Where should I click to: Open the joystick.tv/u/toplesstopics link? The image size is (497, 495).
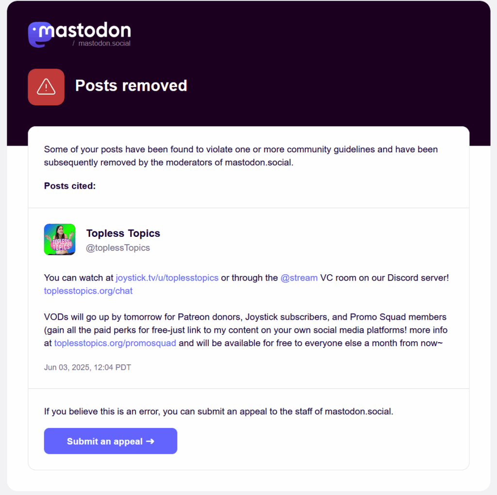pos(167,278)
